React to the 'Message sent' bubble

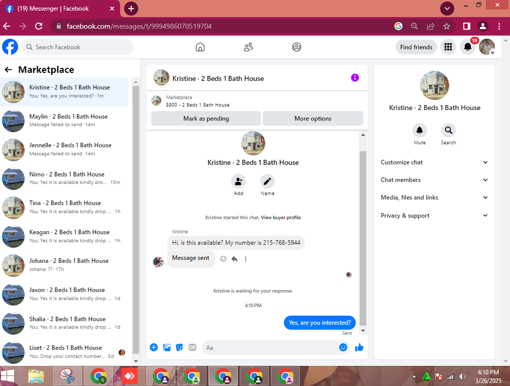(223, 259)
